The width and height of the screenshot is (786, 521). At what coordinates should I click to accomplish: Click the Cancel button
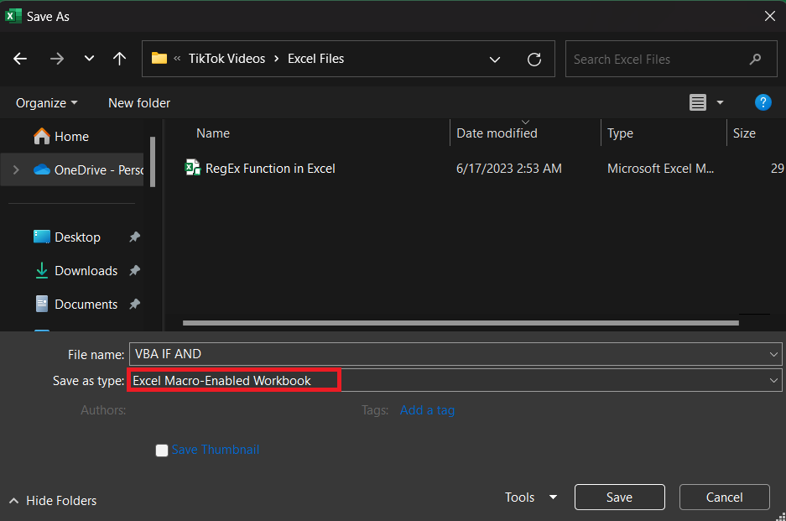coord(724,497)
